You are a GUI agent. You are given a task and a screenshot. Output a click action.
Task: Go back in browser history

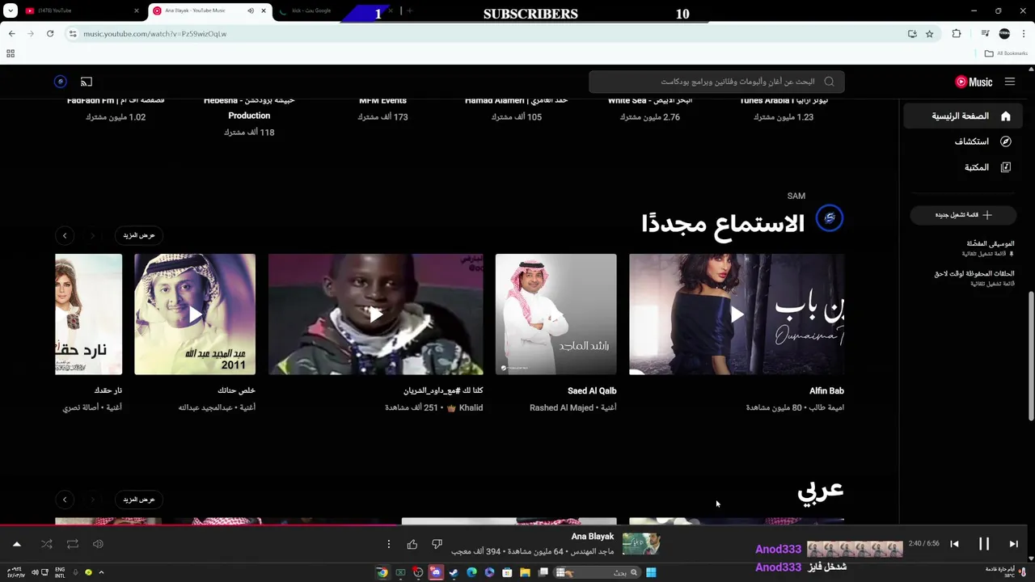point(11,34)
